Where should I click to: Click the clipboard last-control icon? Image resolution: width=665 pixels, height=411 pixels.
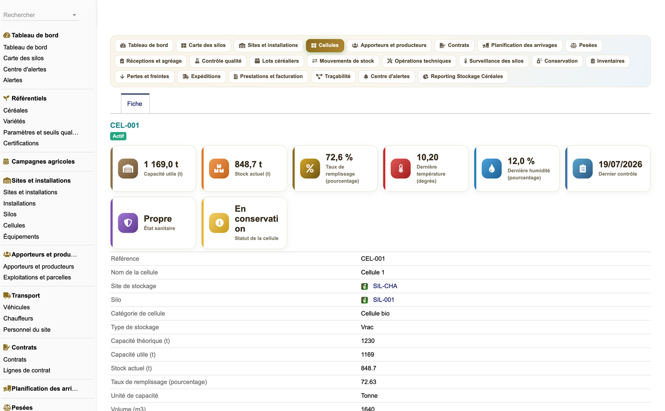pos(583,169)
